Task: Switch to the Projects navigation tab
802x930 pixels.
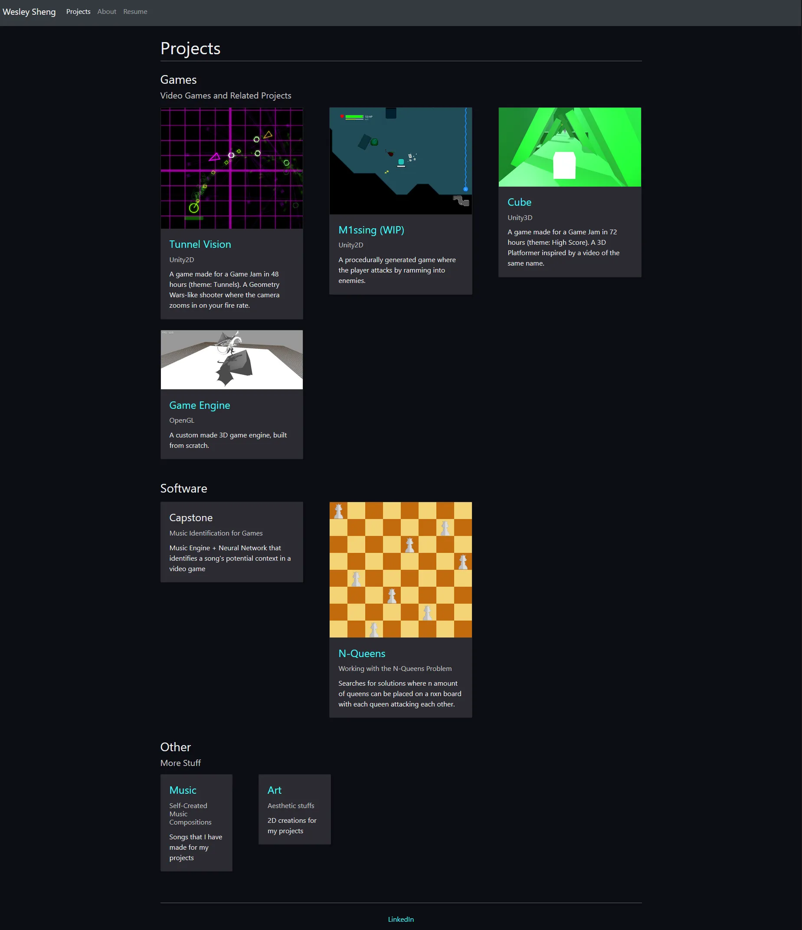Action: pos(78,11)
